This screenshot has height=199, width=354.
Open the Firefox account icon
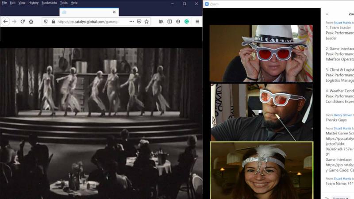tap(178, 21)
